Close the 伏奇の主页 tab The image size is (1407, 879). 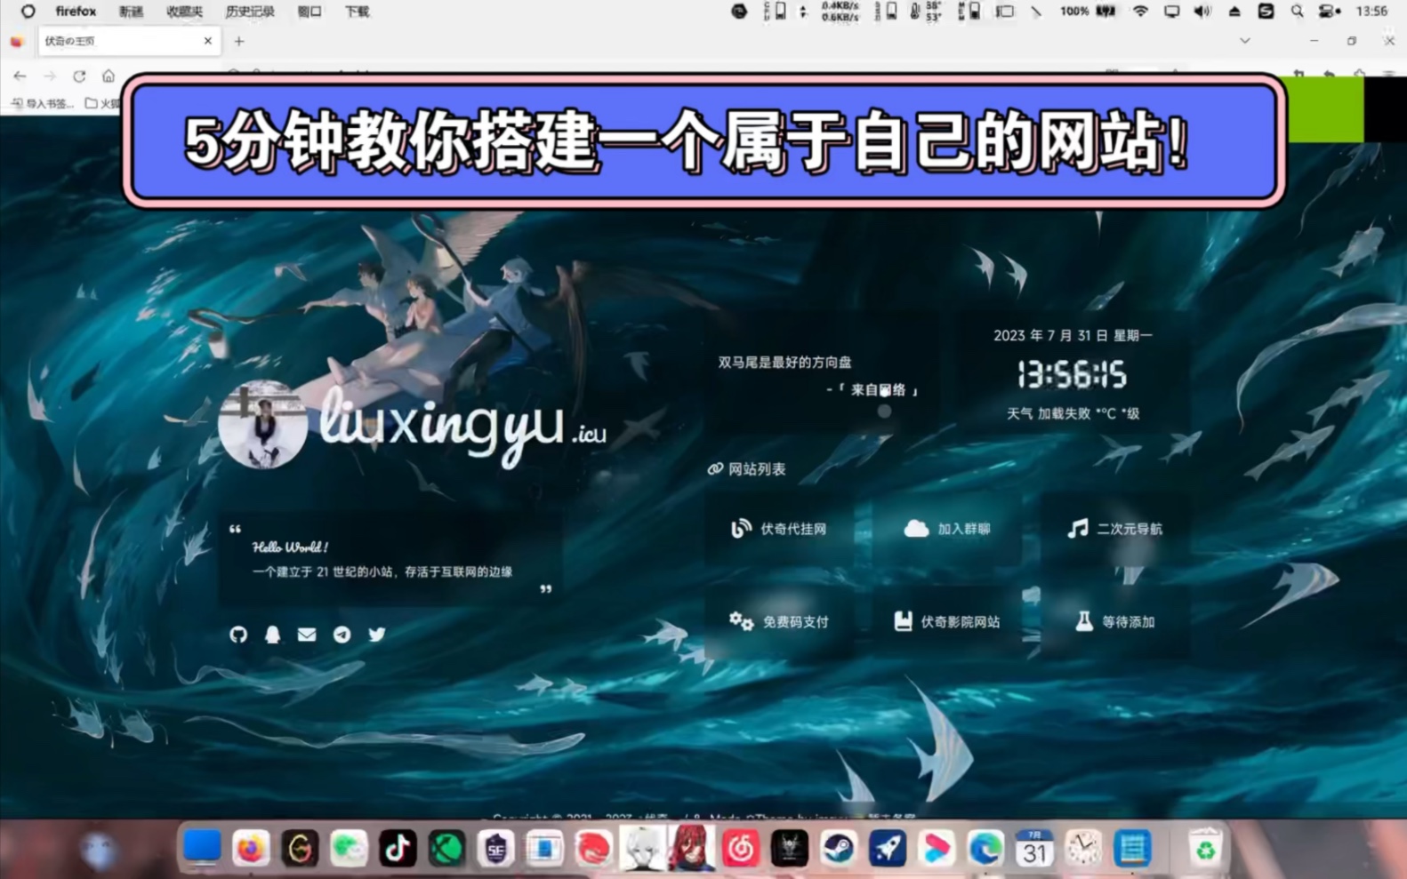pos(207,41)
